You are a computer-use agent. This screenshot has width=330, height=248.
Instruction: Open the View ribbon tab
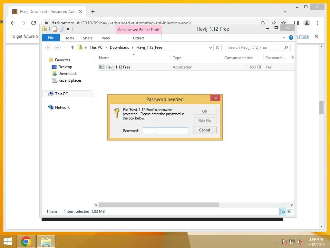coord(106,38)
